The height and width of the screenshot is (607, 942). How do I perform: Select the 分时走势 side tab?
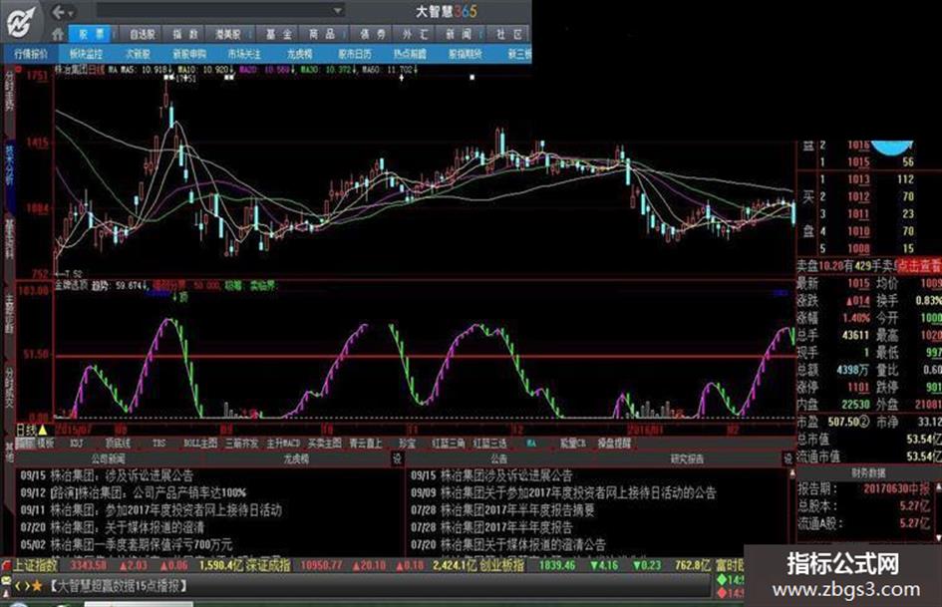[x=9, y=92]
